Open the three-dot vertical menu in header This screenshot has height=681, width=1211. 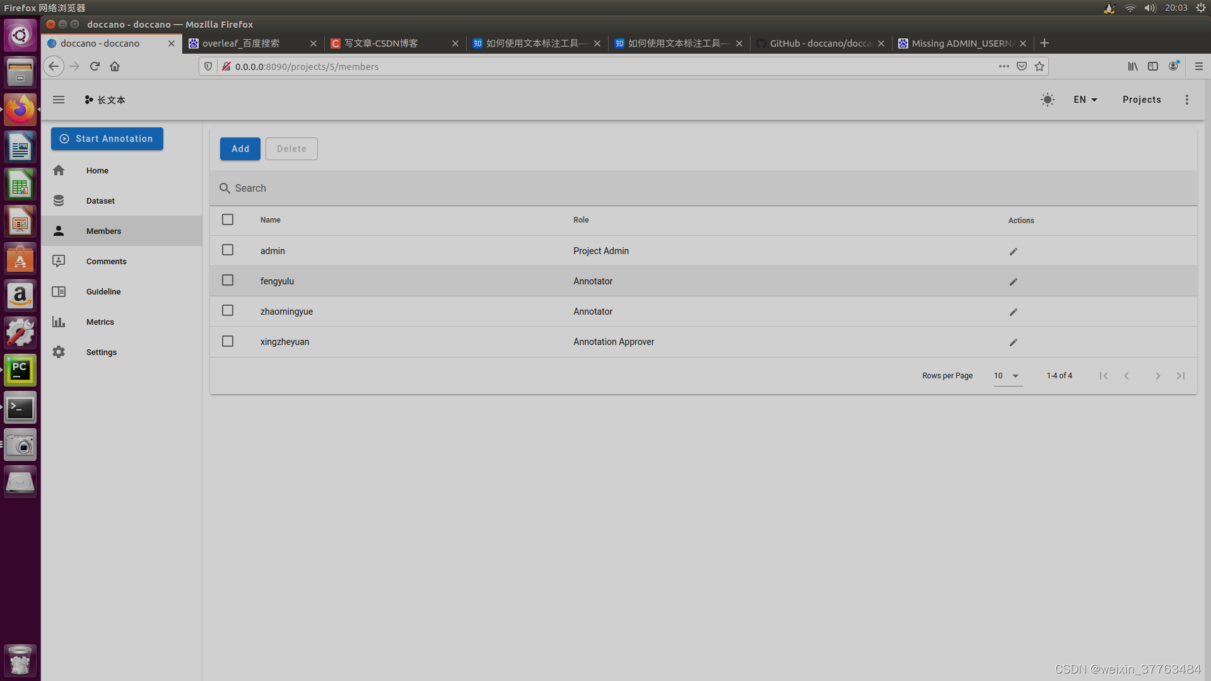(1186, 100)
